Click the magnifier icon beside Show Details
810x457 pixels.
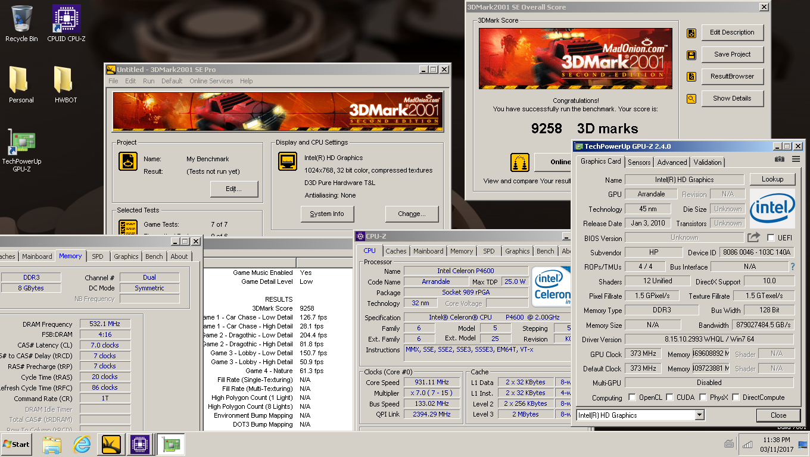(x=691, y=99)
